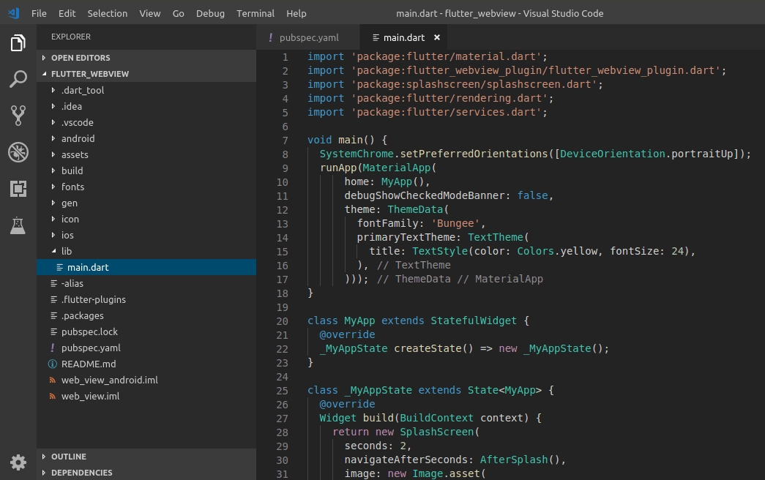Image resolution: width=765 pixels, height=480 pixels.
Task: Open the Debug menu in menu bar
Action: (x=210, y=13)
